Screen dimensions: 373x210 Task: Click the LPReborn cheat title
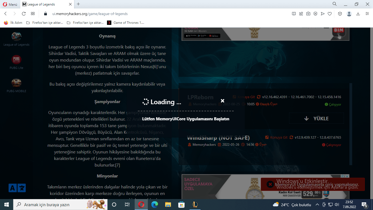point(200,97)
